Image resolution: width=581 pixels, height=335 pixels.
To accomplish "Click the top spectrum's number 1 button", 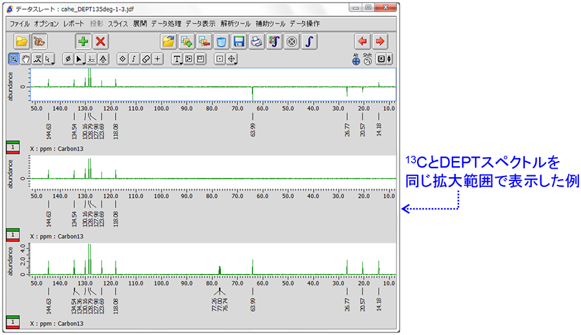I will pos(13,148).
